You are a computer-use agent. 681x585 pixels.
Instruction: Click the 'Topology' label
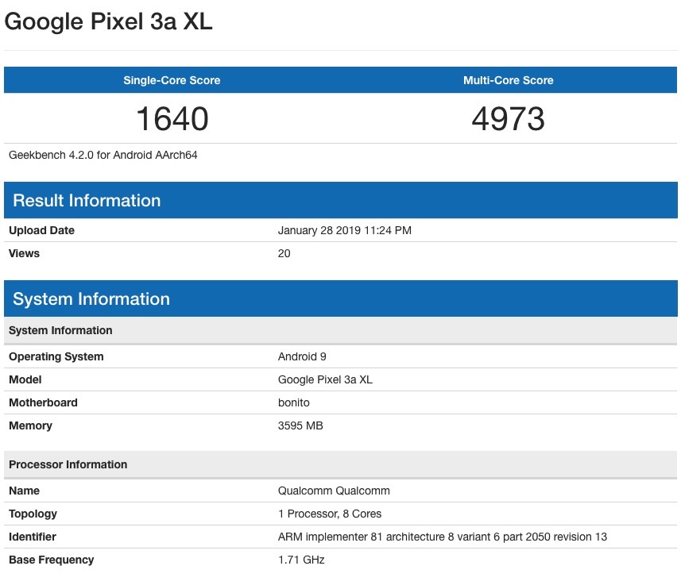33,514
